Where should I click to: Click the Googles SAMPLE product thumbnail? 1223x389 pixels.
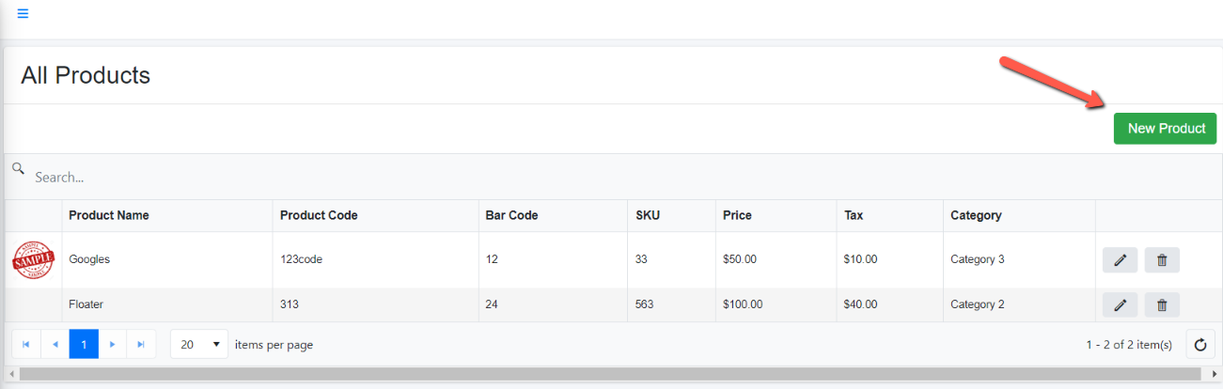(34, 259)
